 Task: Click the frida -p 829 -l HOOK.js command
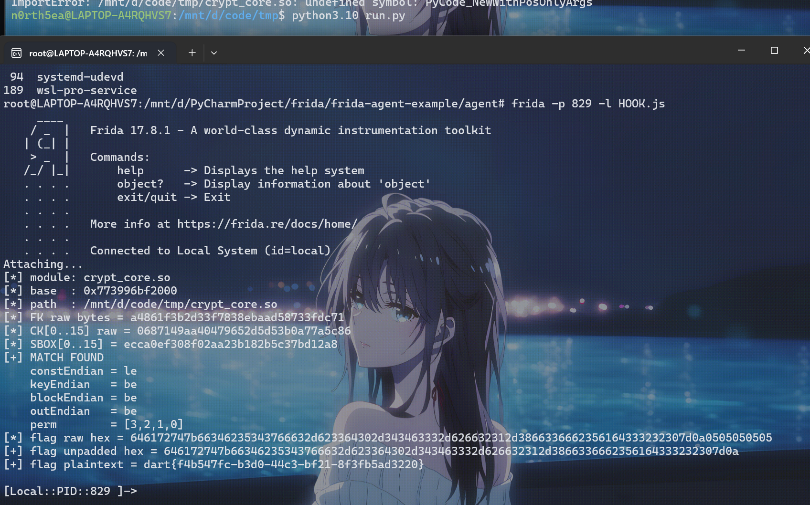pyautogui.click(x=588, y=104)
